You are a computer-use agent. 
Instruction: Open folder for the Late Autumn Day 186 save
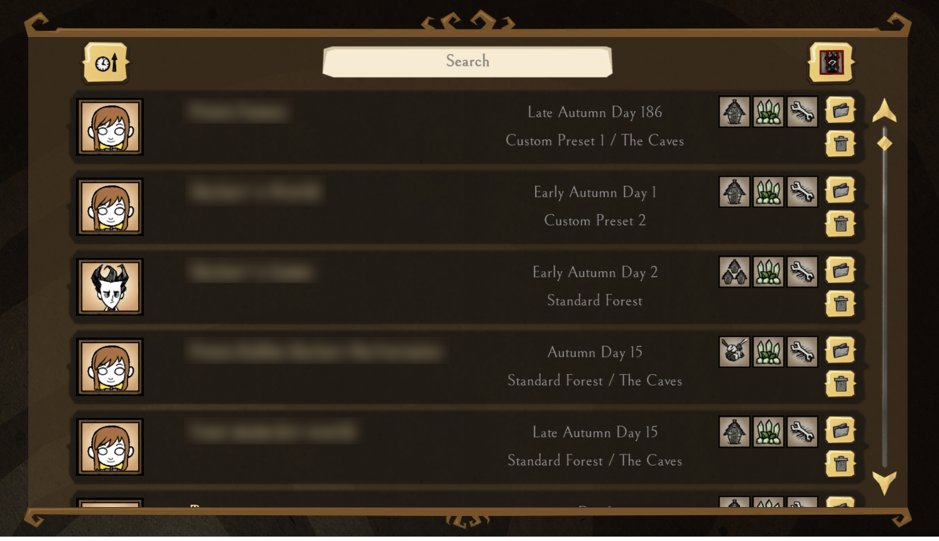coord(840,111)
